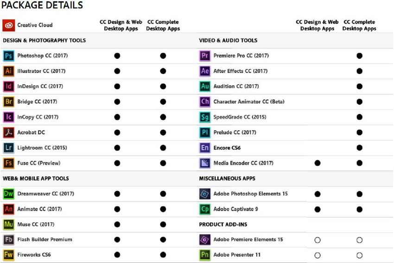This screenshot has width=394, height=263.
Task: Click Muse CC Design & Web dot
Action: [x=117, y=225]
